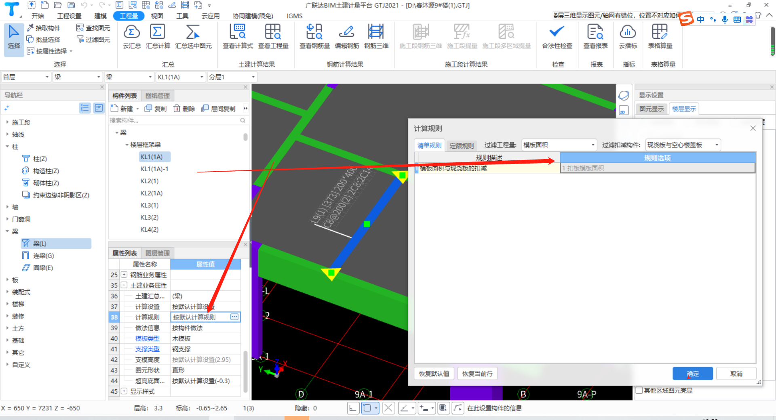Select 构造柱(Z) in navigation tree

pos(46,171)
